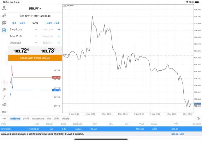Increase Stop Loss with plus
The image size is (202, 141).
pyautogui.click(x=59, y=29)
